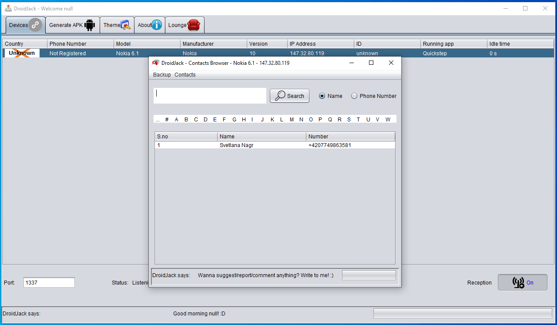
Task: Filter contacts by letter B
Action: (186, 119)
